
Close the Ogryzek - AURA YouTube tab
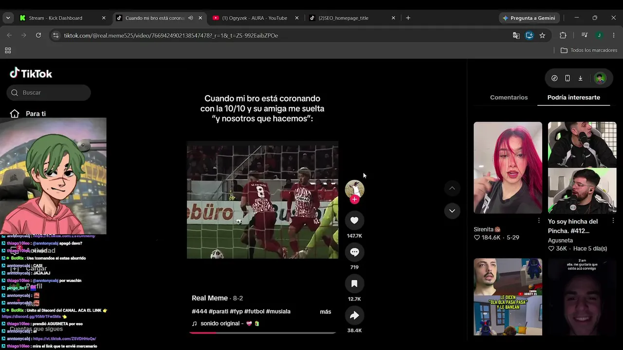point(297,18)
